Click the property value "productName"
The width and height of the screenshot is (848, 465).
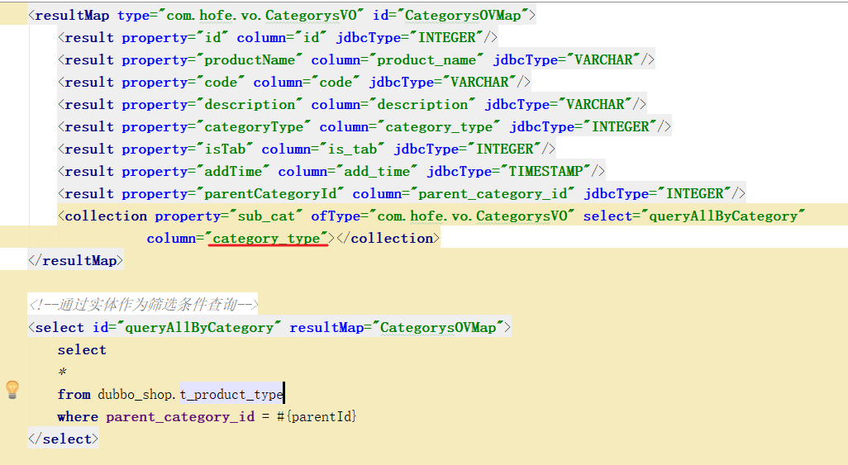(250, 60)
